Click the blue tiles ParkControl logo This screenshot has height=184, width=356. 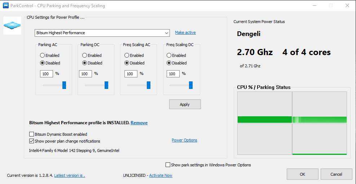[12, 25]
